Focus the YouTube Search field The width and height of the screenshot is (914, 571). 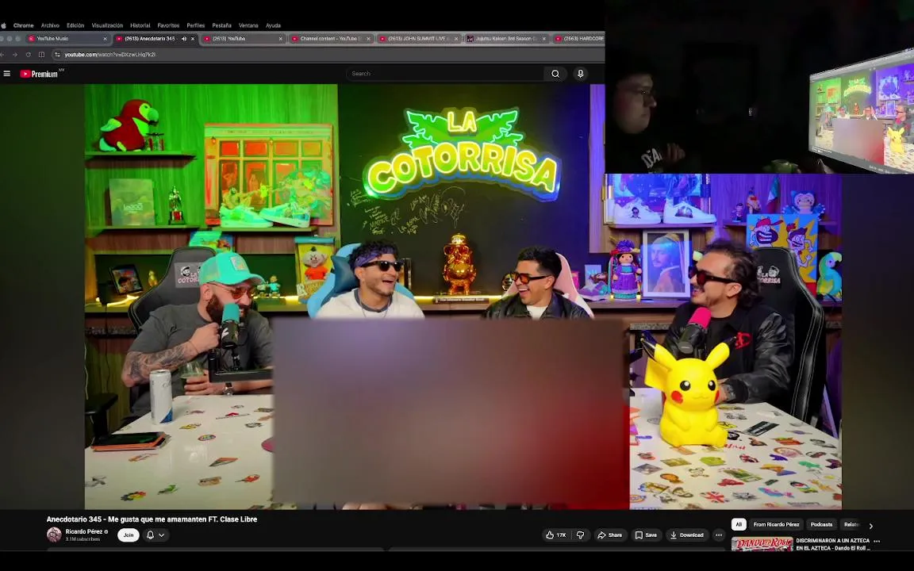[x=446, y=74]
